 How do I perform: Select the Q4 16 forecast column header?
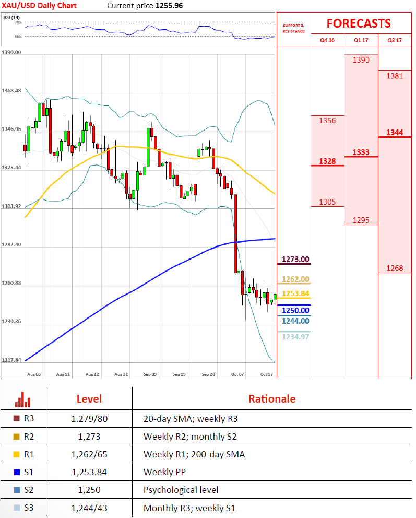tap(327, 40)
